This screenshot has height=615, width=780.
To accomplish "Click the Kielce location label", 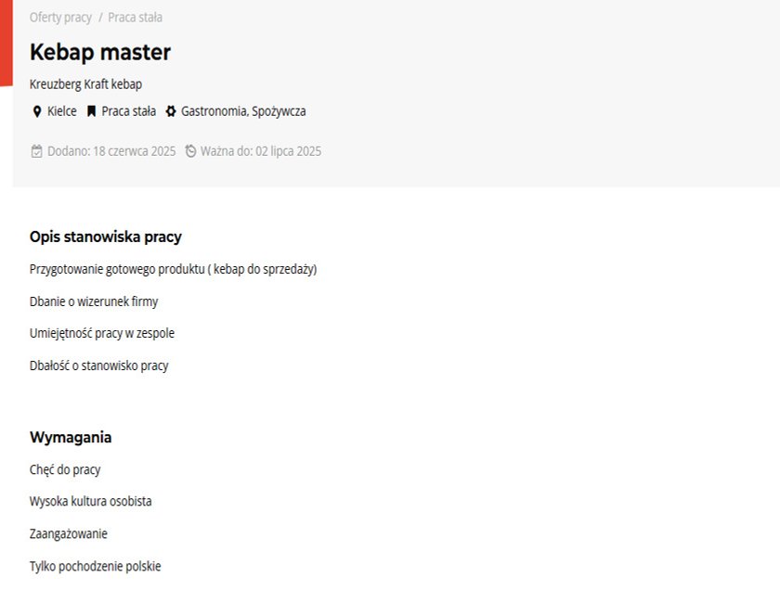I will 61,111.
